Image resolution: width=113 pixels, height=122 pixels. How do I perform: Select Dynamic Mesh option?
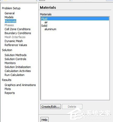pos(14,41)
